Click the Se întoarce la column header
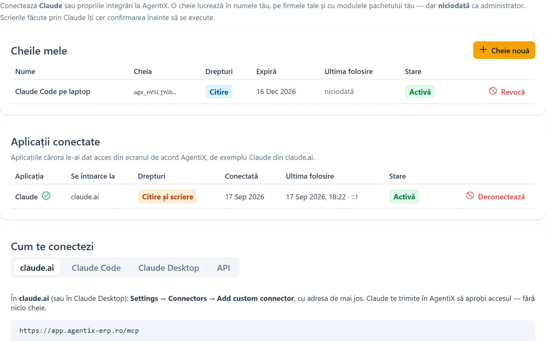This screenshot has width=546, height=341. coord(93,176)
